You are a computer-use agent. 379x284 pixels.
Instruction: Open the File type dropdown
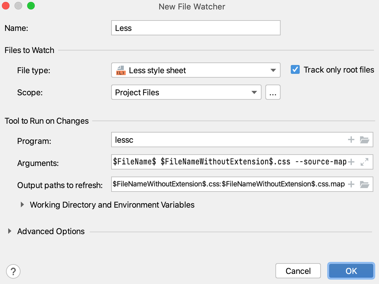273,70
